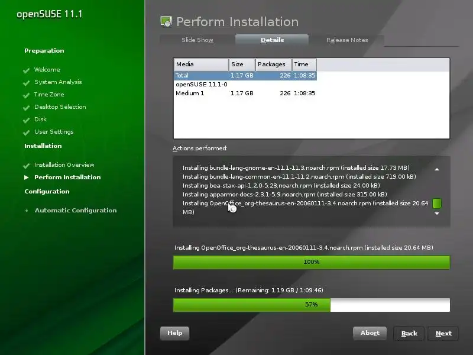This screenshot has height=355, width=473.
Task: Click the 57% overall progress bar
Action: (312, 305)
